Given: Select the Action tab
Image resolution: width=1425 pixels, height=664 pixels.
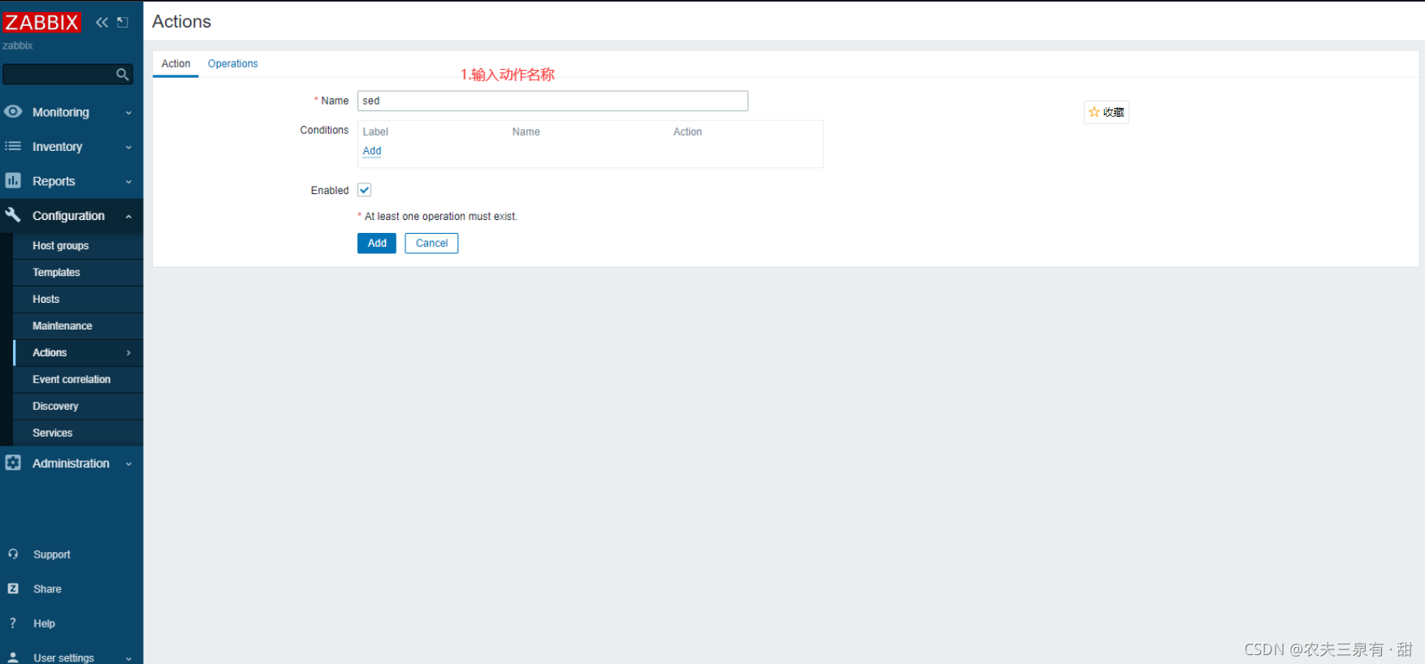Looking at the screenshot, I should (175, 63).
